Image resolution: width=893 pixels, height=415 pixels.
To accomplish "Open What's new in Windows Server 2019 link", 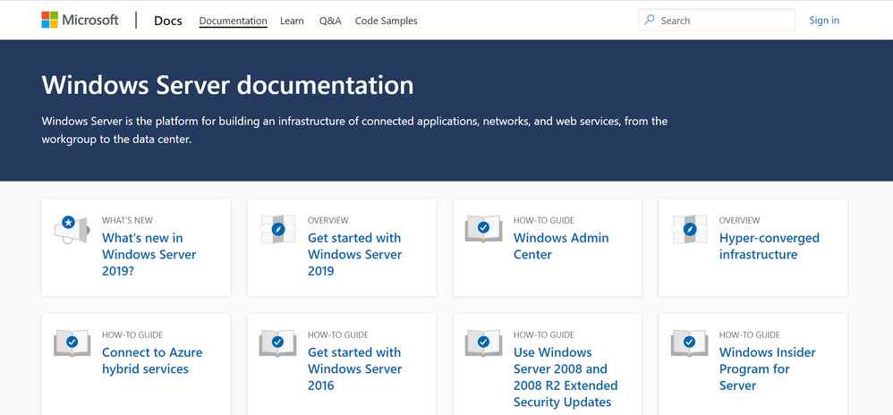I will [x=149, y=254].
